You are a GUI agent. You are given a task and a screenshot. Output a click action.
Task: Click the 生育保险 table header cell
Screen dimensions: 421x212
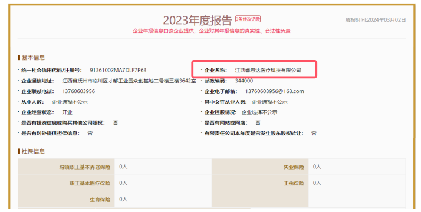(66, 200)
